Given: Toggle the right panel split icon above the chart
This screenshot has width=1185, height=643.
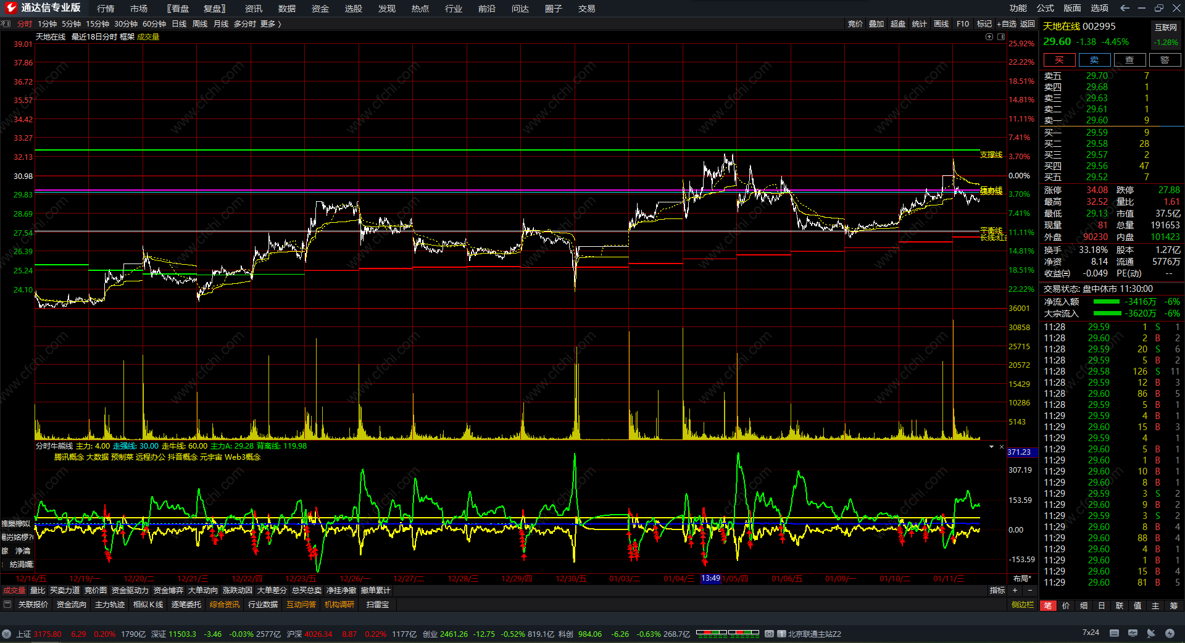Looking at the screenshot, I should (x=1001, y=37).
